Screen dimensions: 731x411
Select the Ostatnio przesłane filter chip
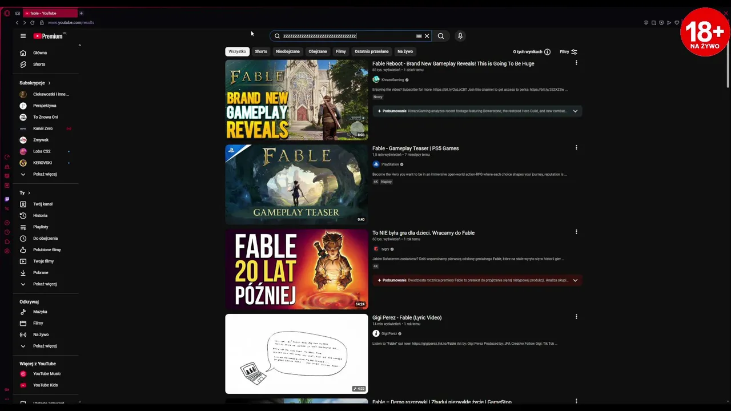pyautogui.click(x=372, y=51)
